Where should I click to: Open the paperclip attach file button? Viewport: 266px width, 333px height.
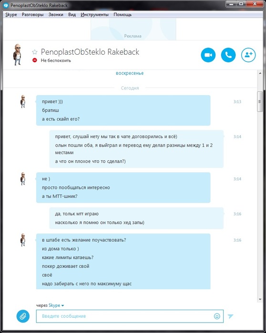pyautogui.click(x=23, y=316)
